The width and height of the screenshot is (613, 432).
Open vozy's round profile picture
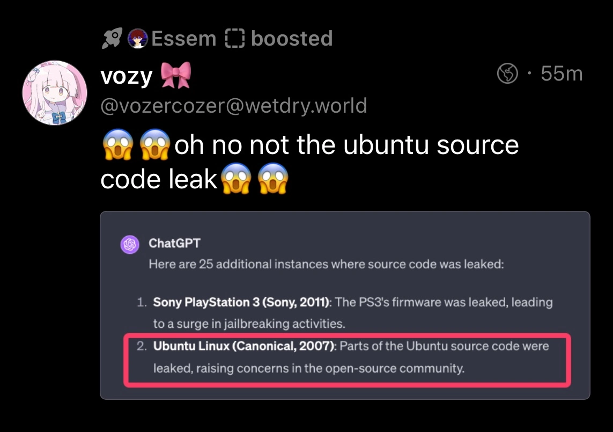pos(54,93)
